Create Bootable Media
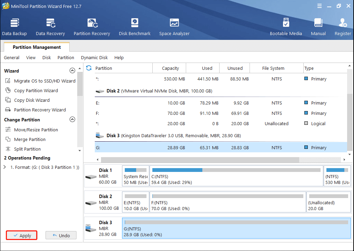The width and height of the screenshot is (354, 251). click(286, 27)
